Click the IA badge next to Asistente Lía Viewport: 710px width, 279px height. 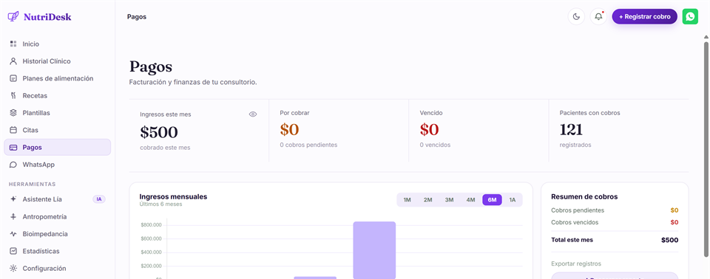(x=98, y=199)
